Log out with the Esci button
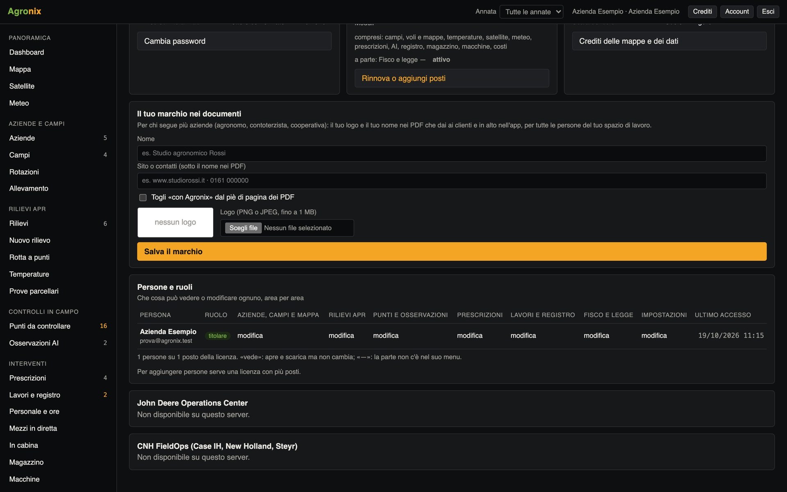This screenshot has width=787, height=492. (x=768, y=11)
